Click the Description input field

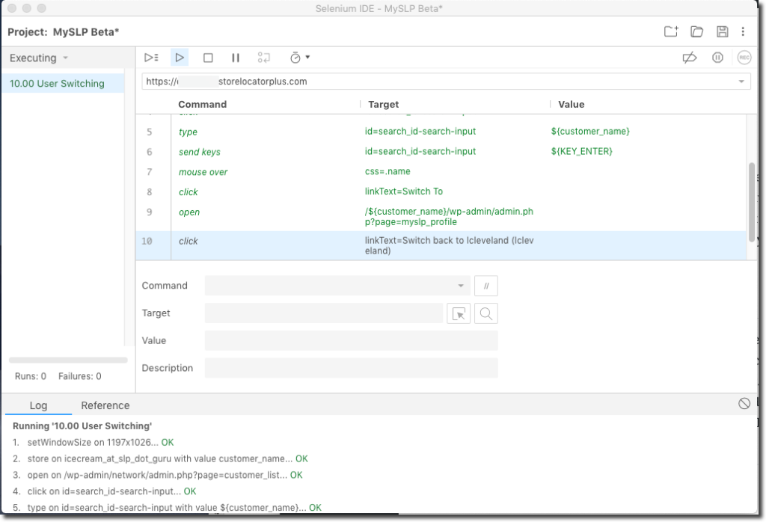[351, 368]
